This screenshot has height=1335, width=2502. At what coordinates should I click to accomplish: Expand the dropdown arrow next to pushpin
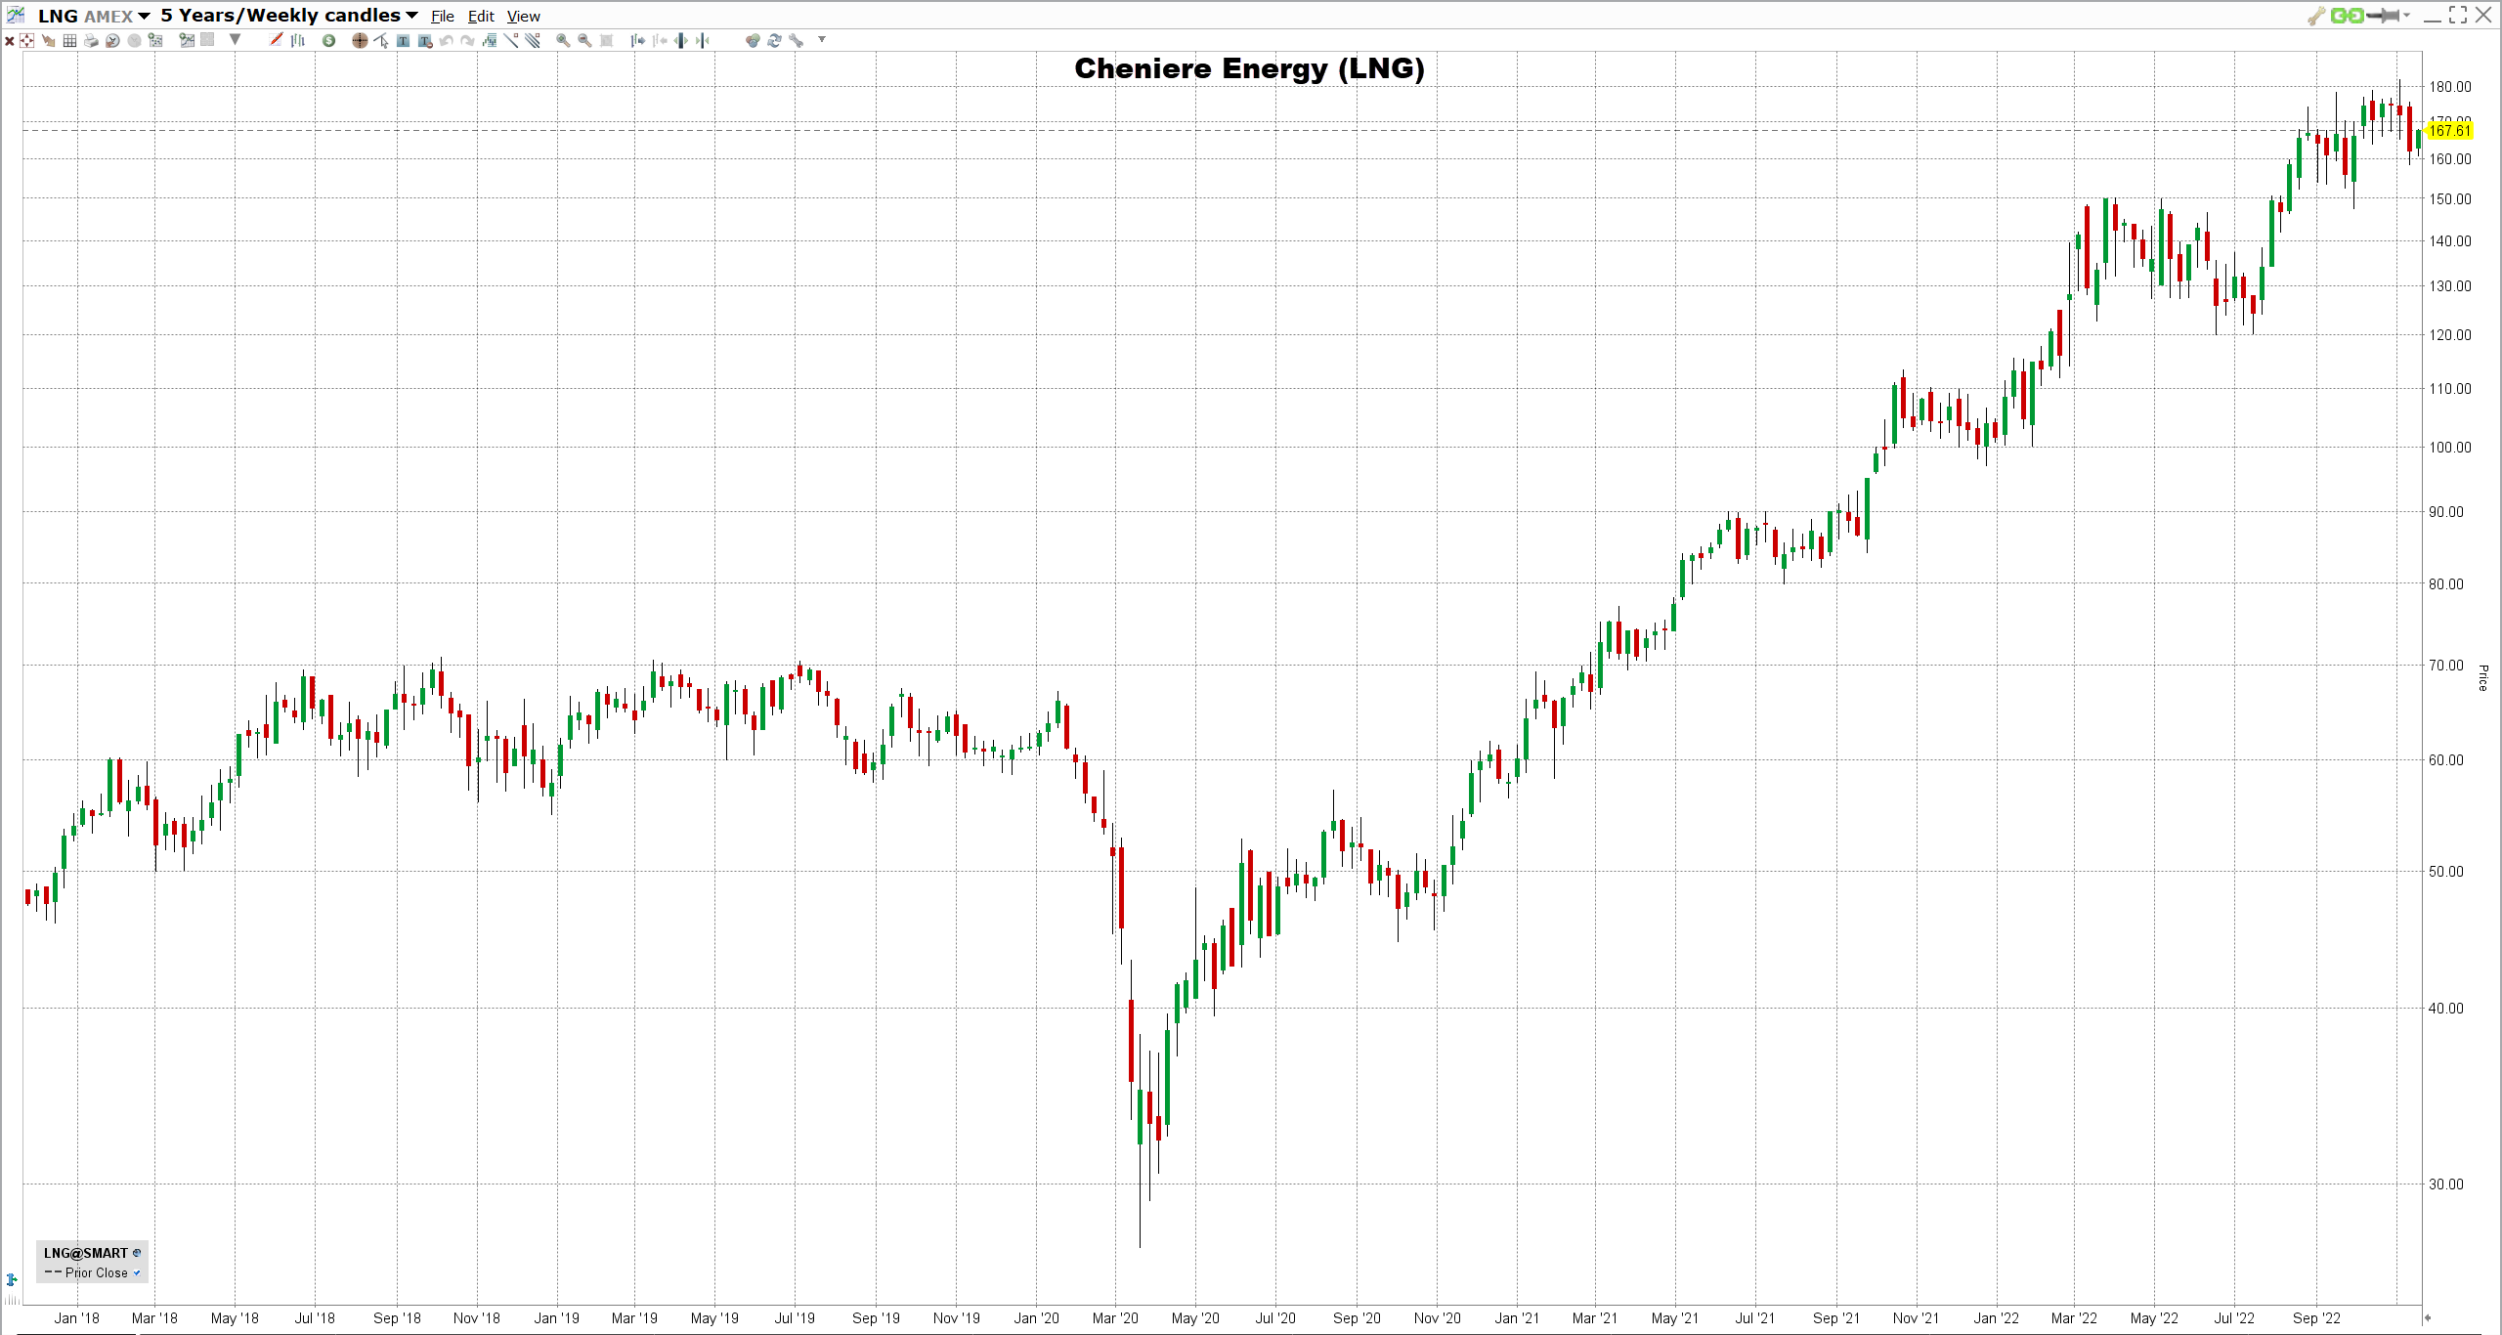click(x=2407, y=16)
